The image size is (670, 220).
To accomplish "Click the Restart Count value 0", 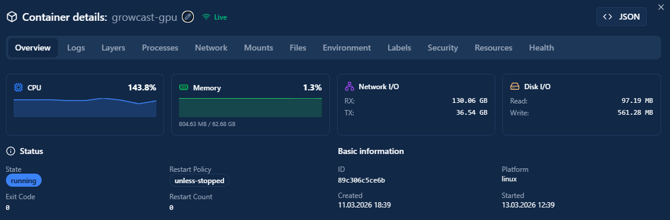I will pos(171,208).
